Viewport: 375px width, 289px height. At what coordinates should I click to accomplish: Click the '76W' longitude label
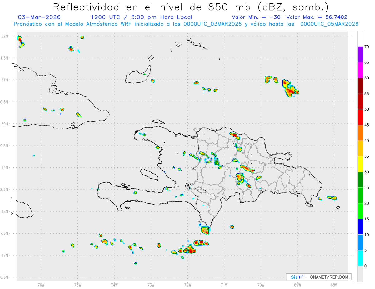[41, 285]
